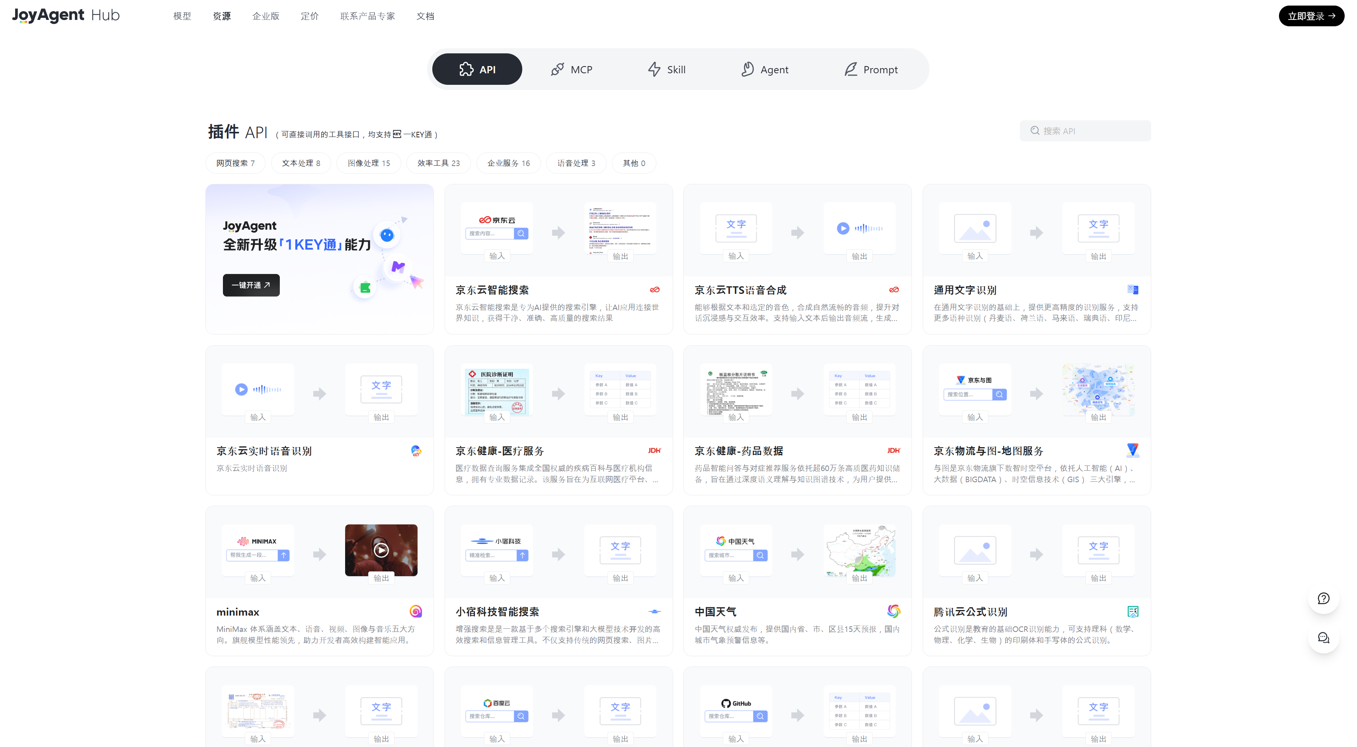Click the JDH icon beside 京东健康-药品数据
The width and height of the screenshot is (1357, 747).
tap(894, 450)
